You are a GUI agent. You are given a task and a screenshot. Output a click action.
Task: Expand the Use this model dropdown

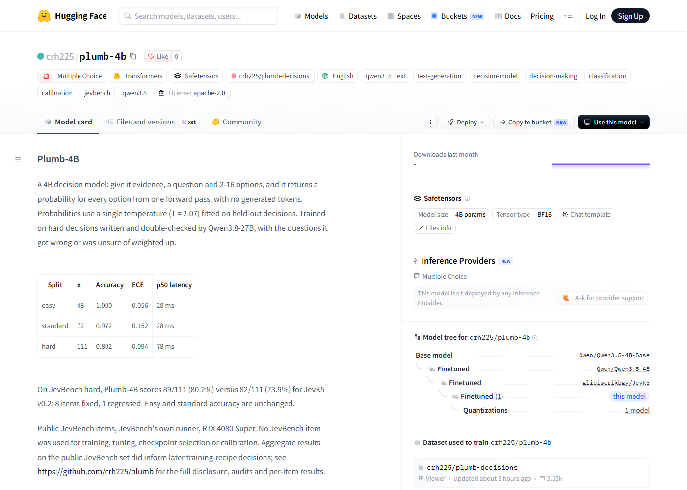[x=613, y=122]
